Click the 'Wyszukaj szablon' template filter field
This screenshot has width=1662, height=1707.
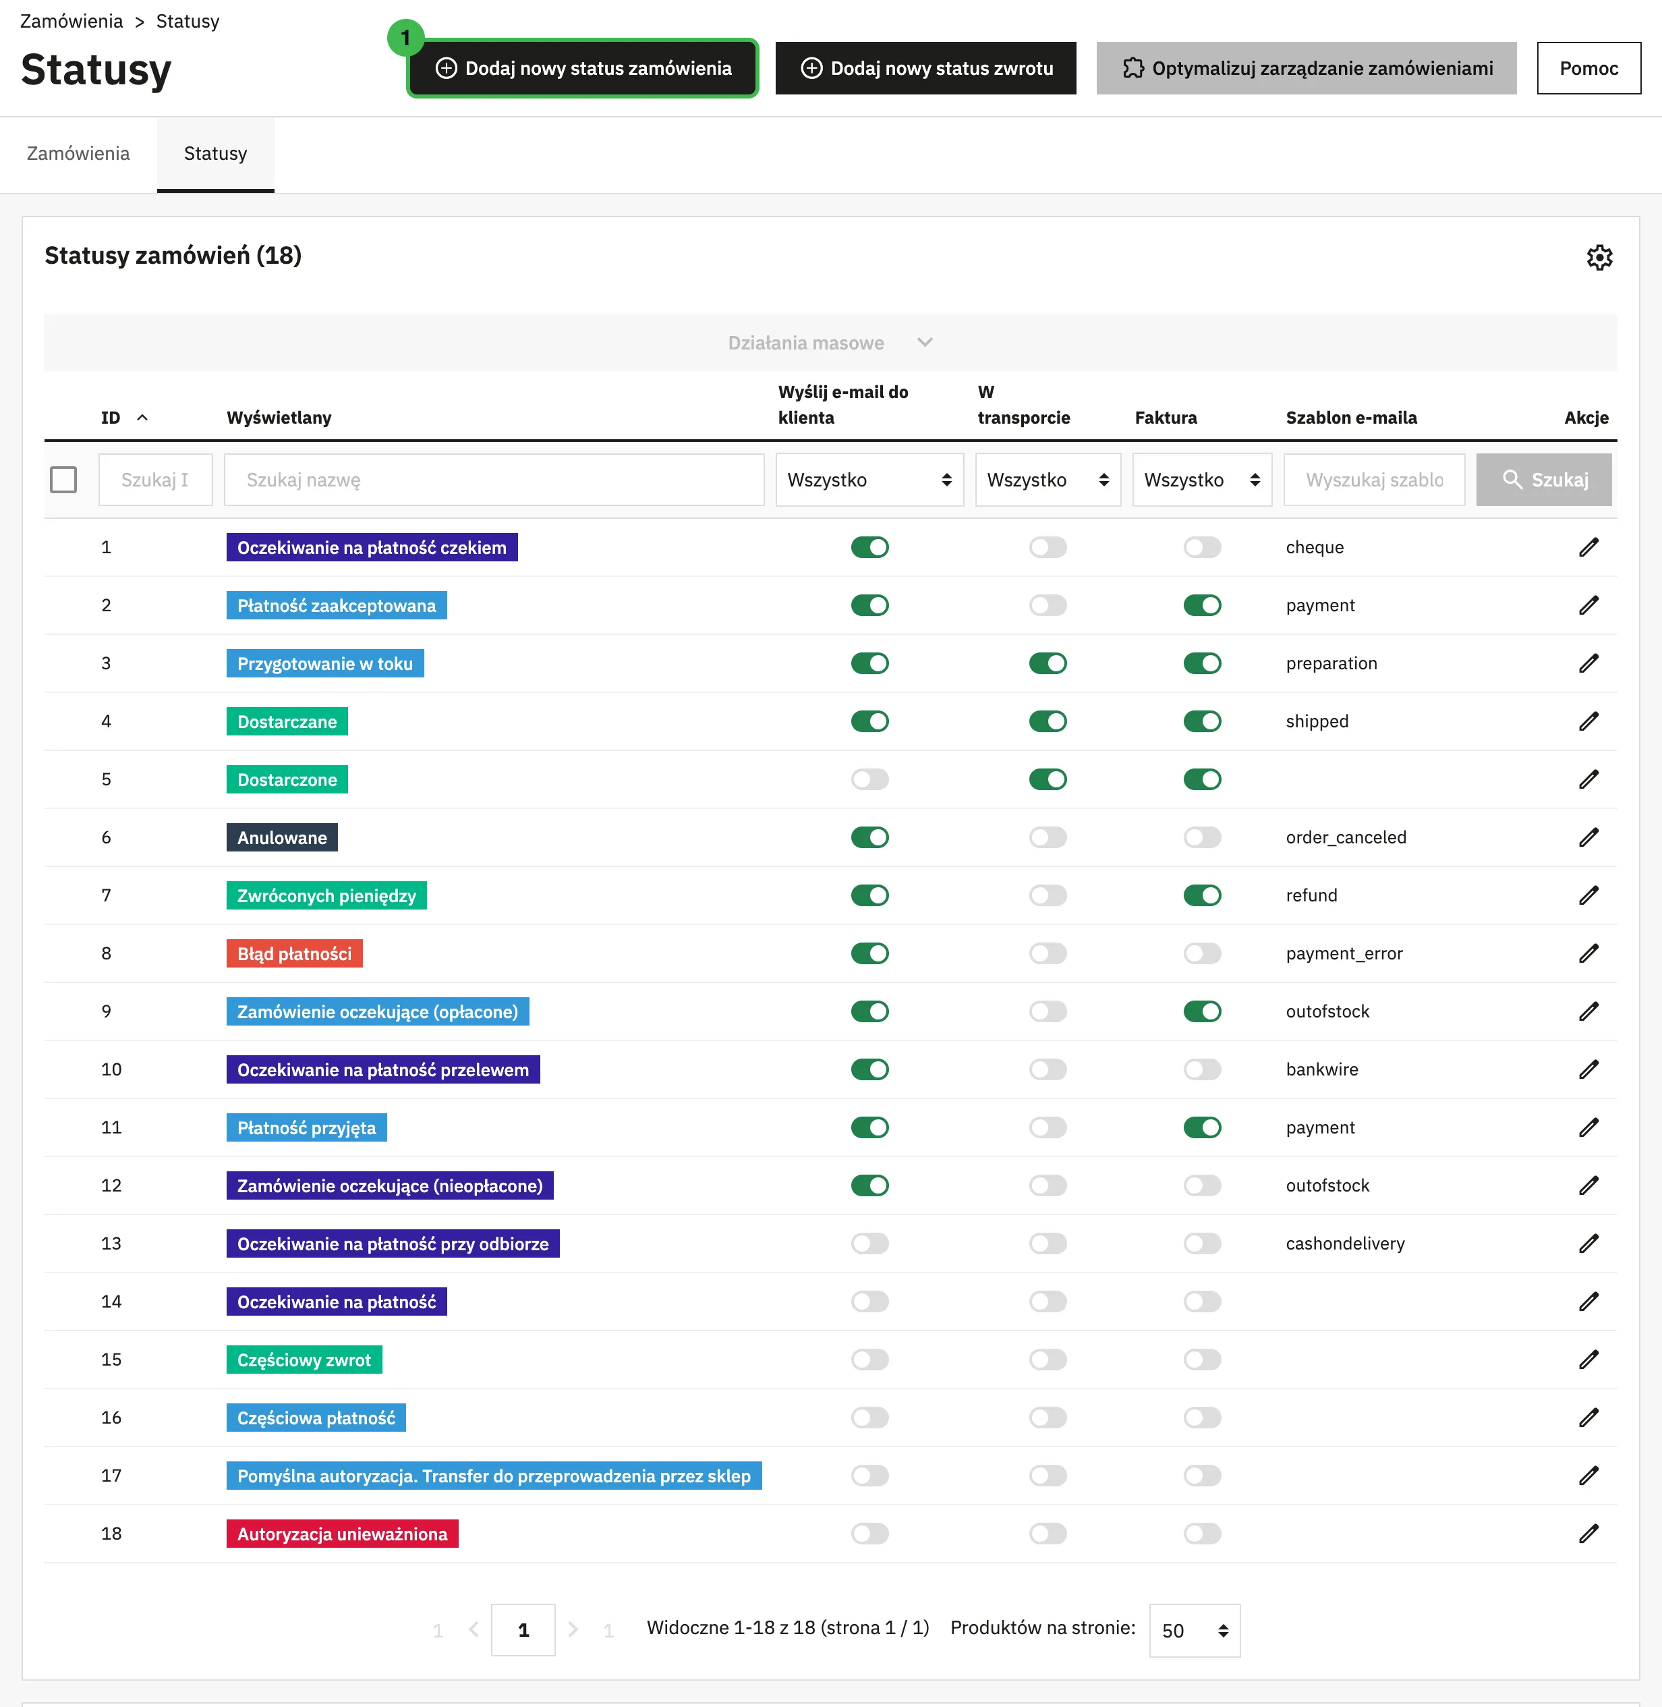[1374, 479]
